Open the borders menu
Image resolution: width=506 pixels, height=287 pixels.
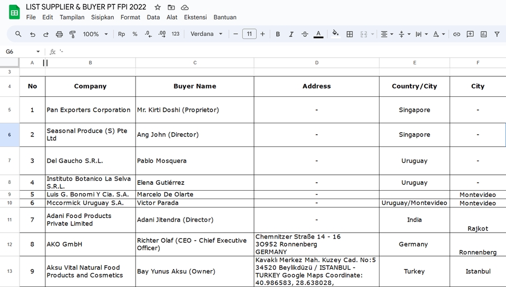click(x=349, y=34)
